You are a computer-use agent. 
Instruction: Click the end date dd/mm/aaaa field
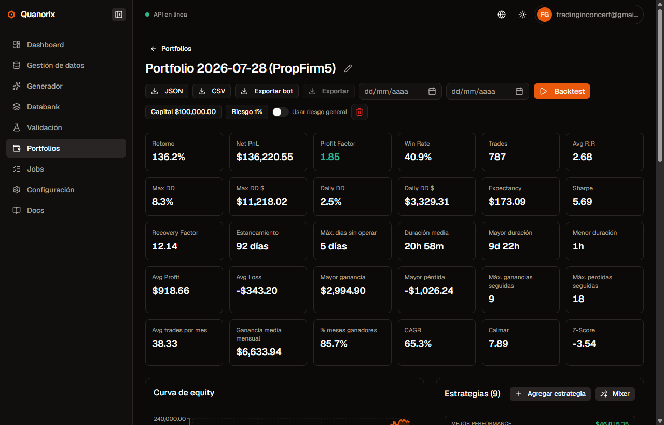tap(488, 91)
